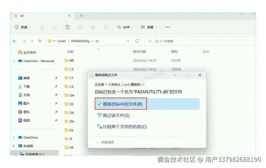The image size is (266, 168).
Task: Go up one folder level arrow
Action: click(x=40, y=41)
